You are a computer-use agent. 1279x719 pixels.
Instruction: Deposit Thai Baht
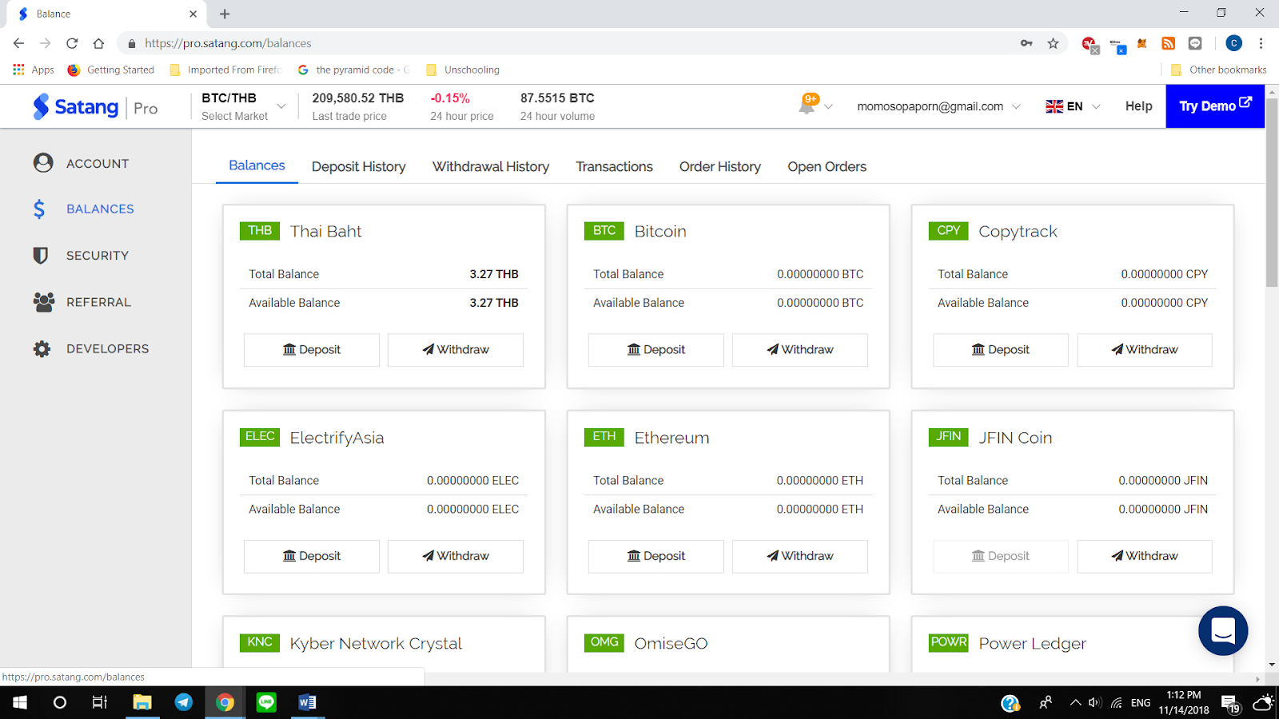coord(312,350)
